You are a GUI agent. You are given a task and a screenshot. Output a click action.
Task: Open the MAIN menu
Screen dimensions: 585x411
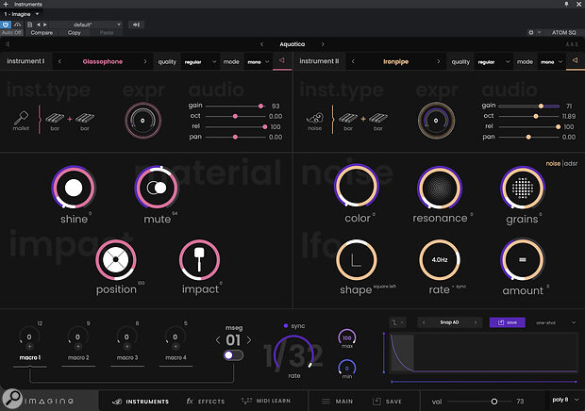click(x=337, y=402)
